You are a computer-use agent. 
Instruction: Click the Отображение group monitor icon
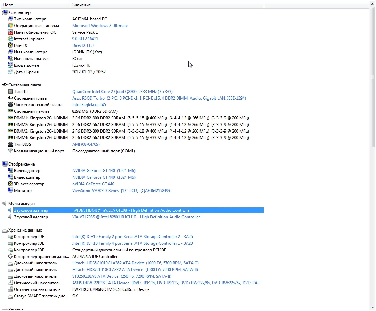(x=5, y=164)
